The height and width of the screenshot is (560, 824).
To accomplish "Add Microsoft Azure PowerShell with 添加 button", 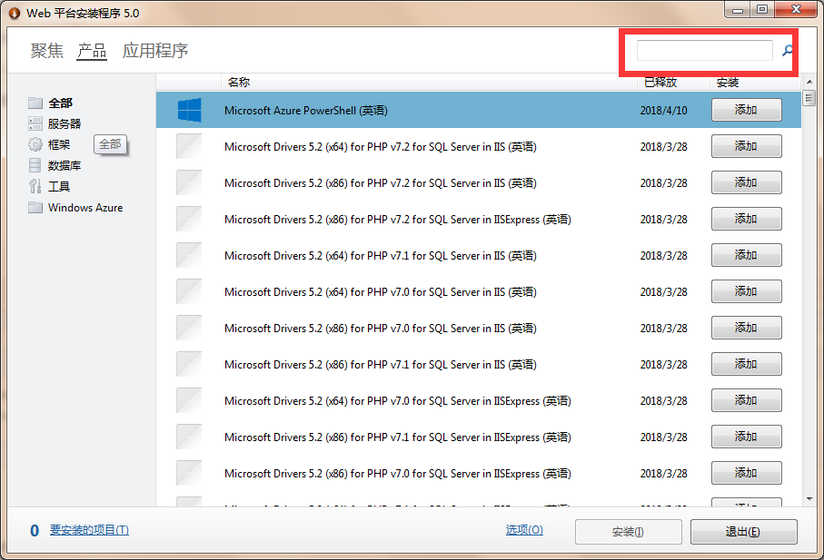I will point(746,110).
